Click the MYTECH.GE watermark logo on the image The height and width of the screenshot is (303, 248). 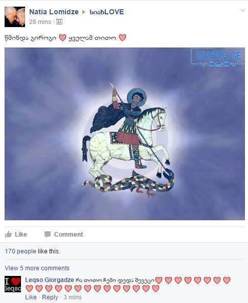(x=218, y=57)
